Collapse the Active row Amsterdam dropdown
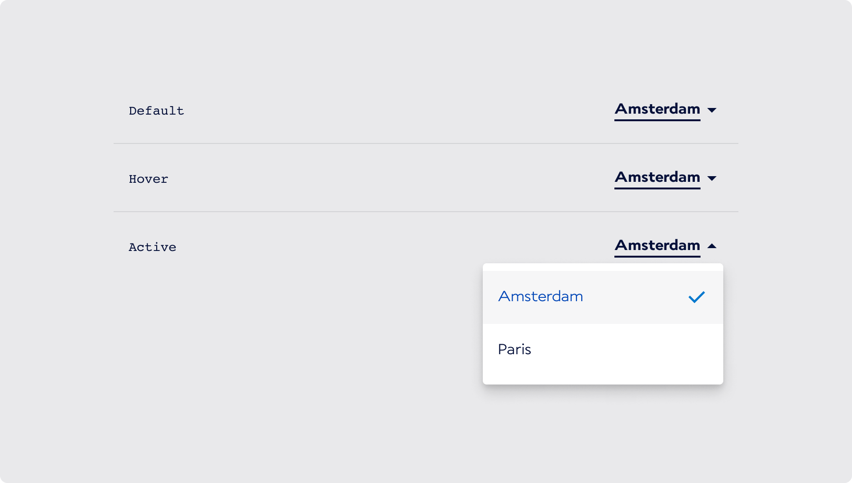 657,245
